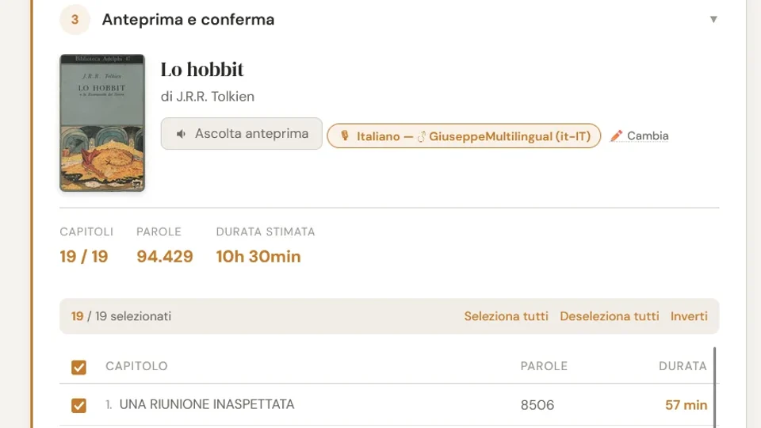Click the Anteprima e conferma section heading
Image resolution: width=761 pixels, height=428 pixels.
(x=188, y=20)
